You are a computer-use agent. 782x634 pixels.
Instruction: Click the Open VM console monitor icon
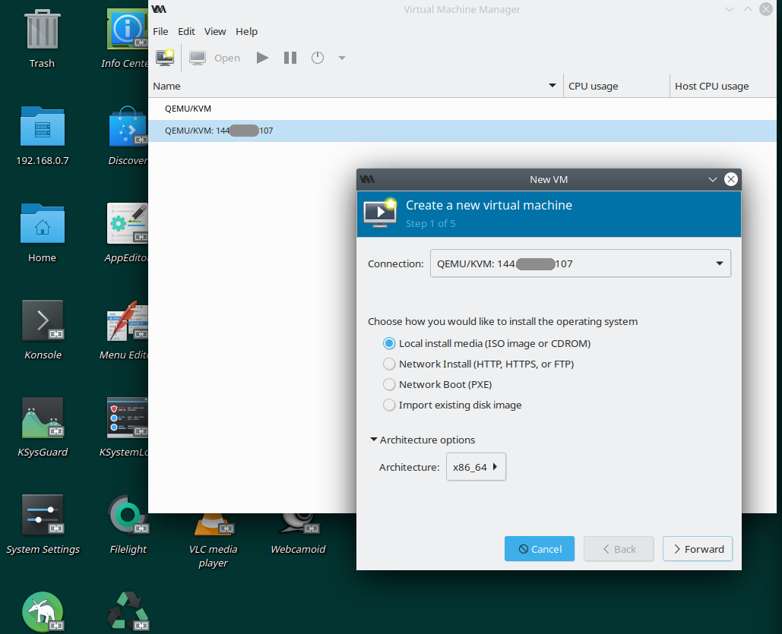click(198, 58)
